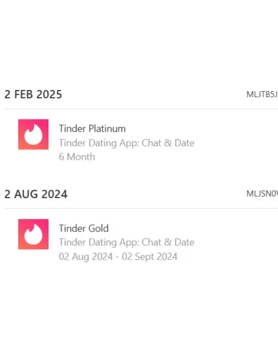Click the blank area above the purchase list

coord(139,40)
